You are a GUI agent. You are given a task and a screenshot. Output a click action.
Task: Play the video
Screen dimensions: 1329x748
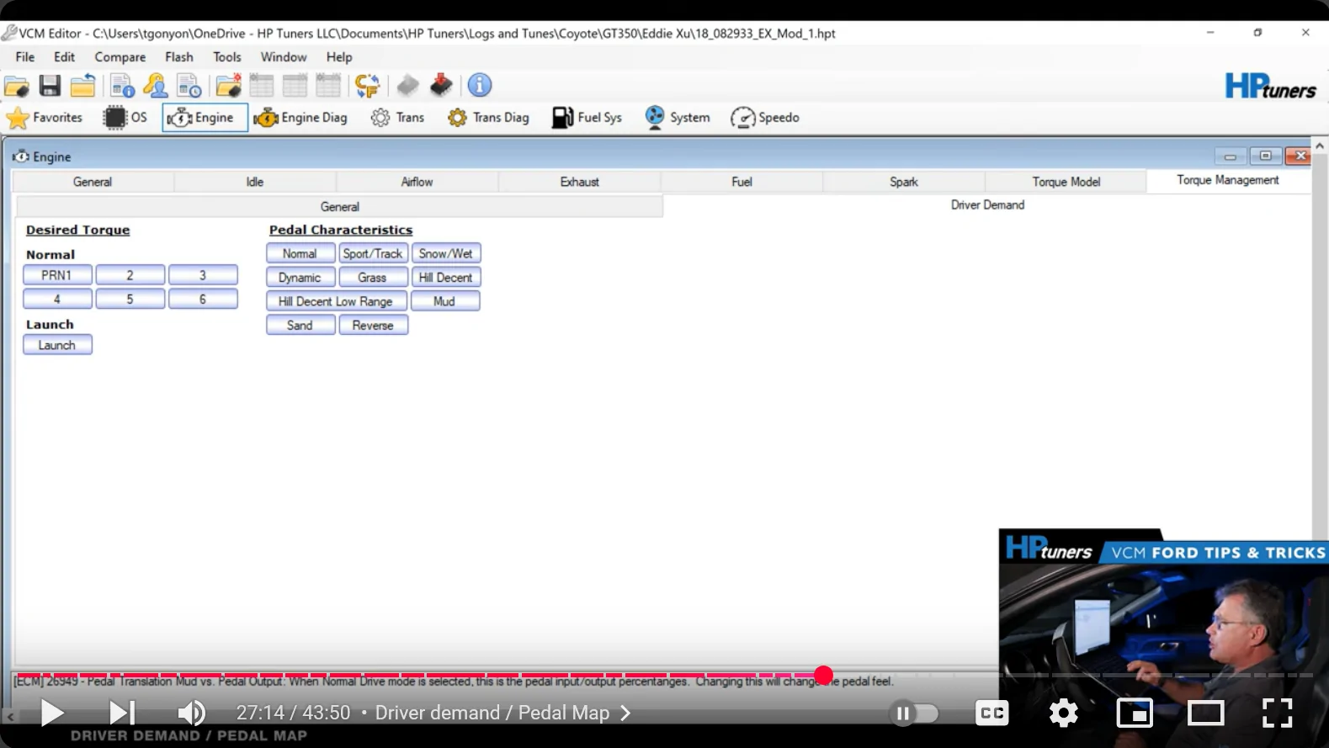[x=52, y=714]
